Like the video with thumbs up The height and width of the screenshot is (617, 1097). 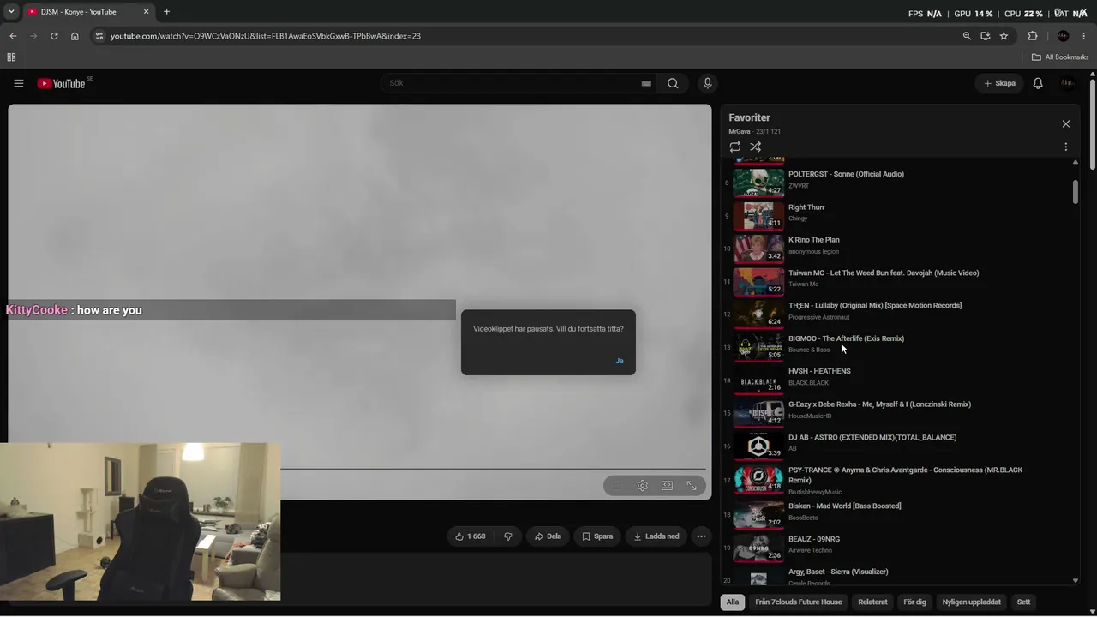pos(471,536)
